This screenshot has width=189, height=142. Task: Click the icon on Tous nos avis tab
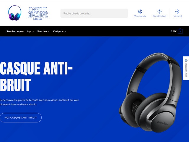point(186,60)
